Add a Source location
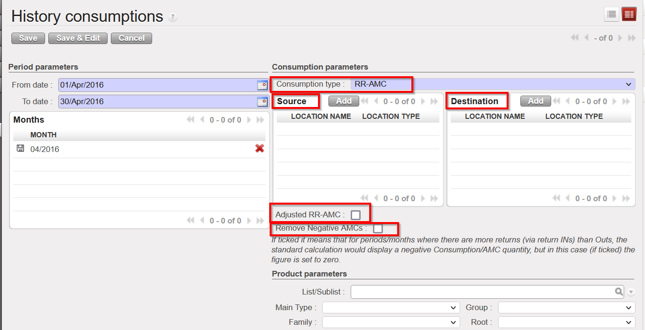 pyautogui.click(x=344, y=101)
